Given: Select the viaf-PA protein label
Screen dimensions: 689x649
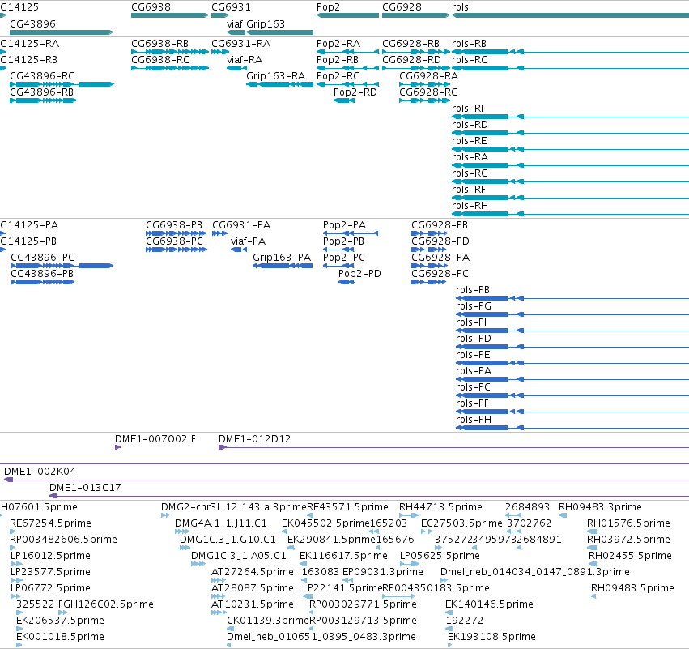Looking at the screenshot, I should [248, 241].
